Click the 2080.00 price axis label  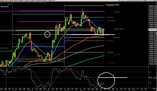[x=152, y=6]
